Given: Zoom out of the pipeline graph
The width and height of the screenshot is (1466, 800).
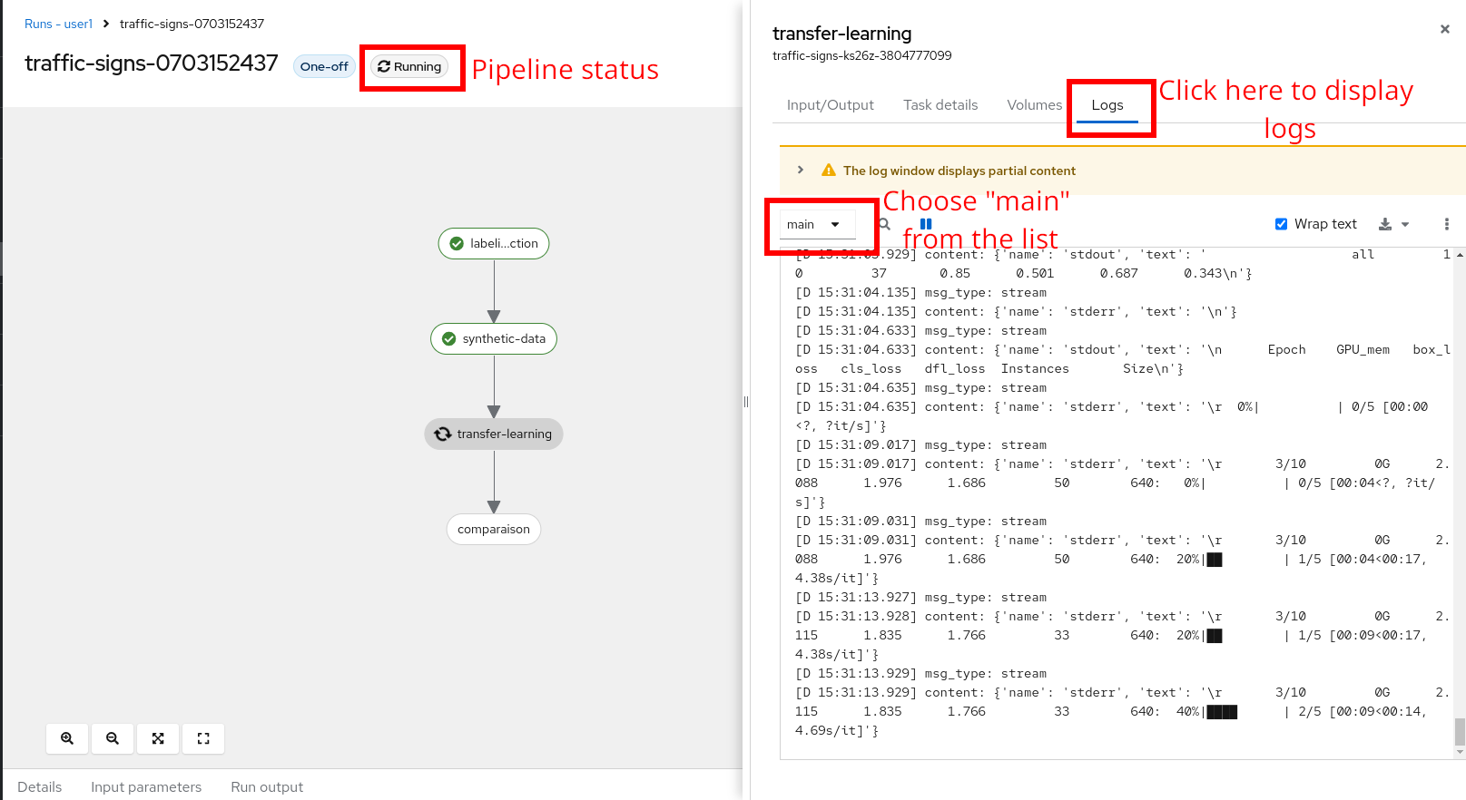Looking at the screenshot, I should pyautogui.click(x=113, y=738).
